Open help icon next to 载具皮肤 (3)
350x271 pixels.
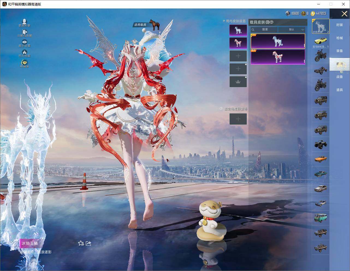point(272,22)
